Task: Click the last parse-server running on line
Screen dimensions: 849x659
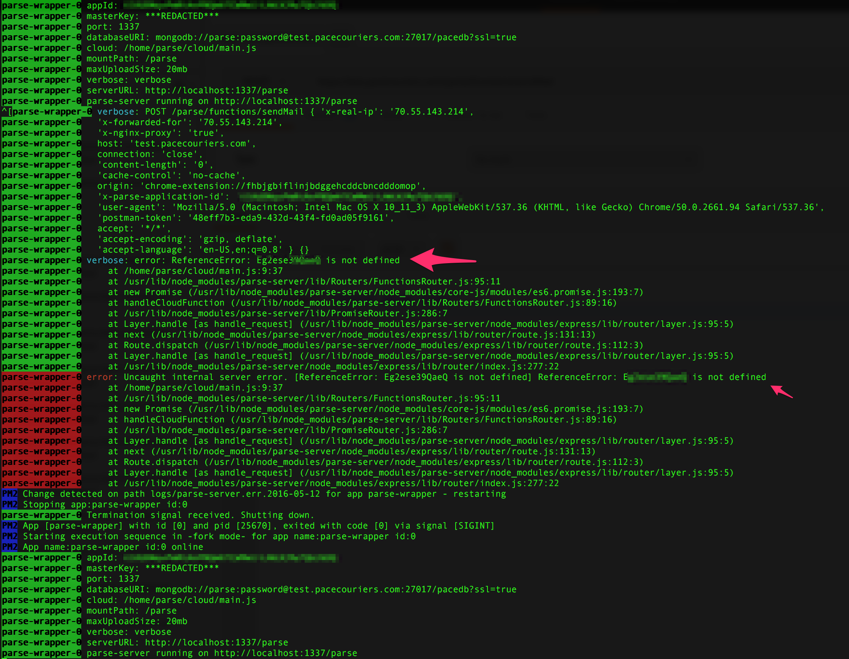Action: coord(222,653)
